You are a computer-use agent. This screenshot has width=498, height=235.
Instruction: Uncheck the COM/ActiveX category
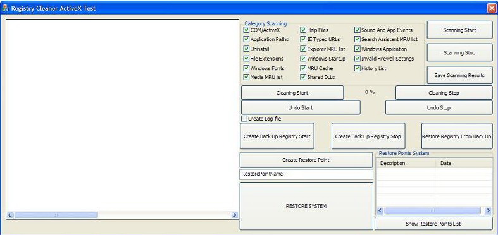coord(246,30)
